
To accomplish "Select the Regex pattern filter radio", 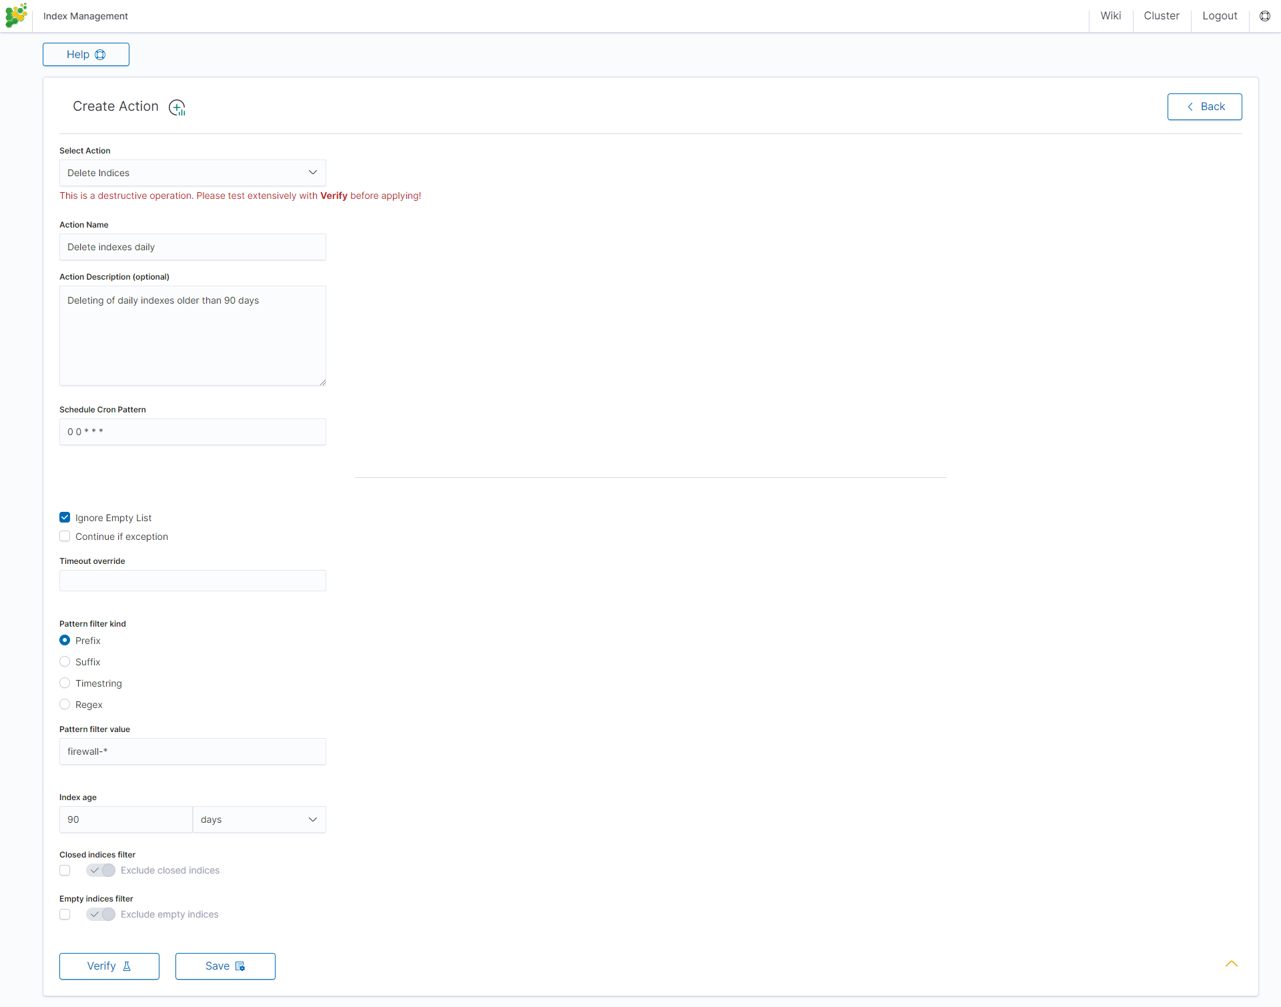I will (x=65, y=705).
